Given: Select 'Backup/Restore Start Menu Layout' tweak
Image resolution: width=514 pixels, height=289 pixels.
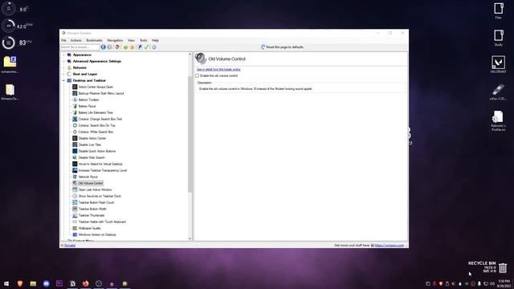Looking at the screenshot, I should (x=101, y=93).
